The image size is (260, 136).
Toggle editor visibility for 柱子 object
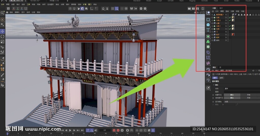tap(228, 34)
